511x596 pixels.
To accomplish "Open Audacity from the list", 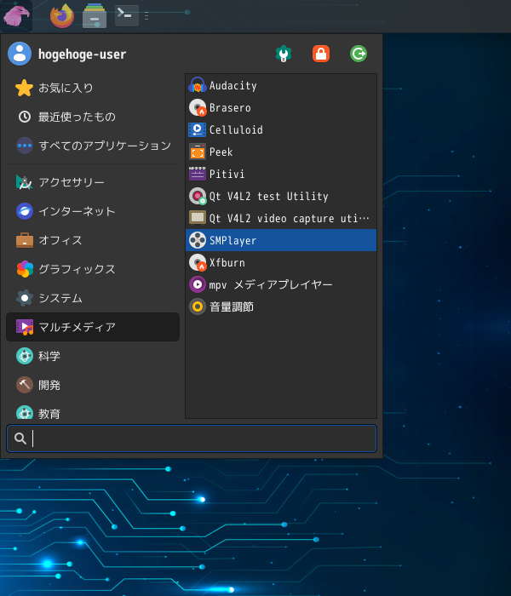I will point(281,85).
